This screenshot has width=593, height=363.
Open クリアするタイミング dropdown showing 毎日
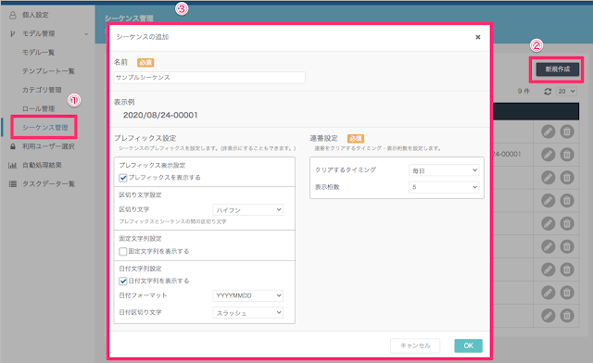[x=444, y=170]
